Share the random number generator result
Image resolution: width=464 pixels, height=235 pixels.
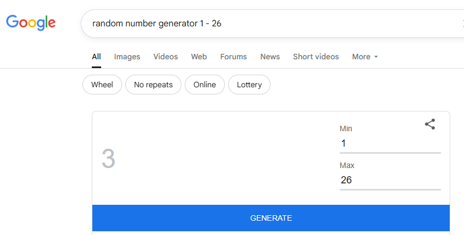click(430, 124)
